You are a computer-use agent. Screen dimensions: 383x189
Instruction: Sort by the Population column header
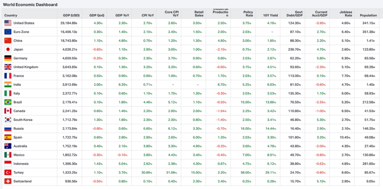click(368, 15)
